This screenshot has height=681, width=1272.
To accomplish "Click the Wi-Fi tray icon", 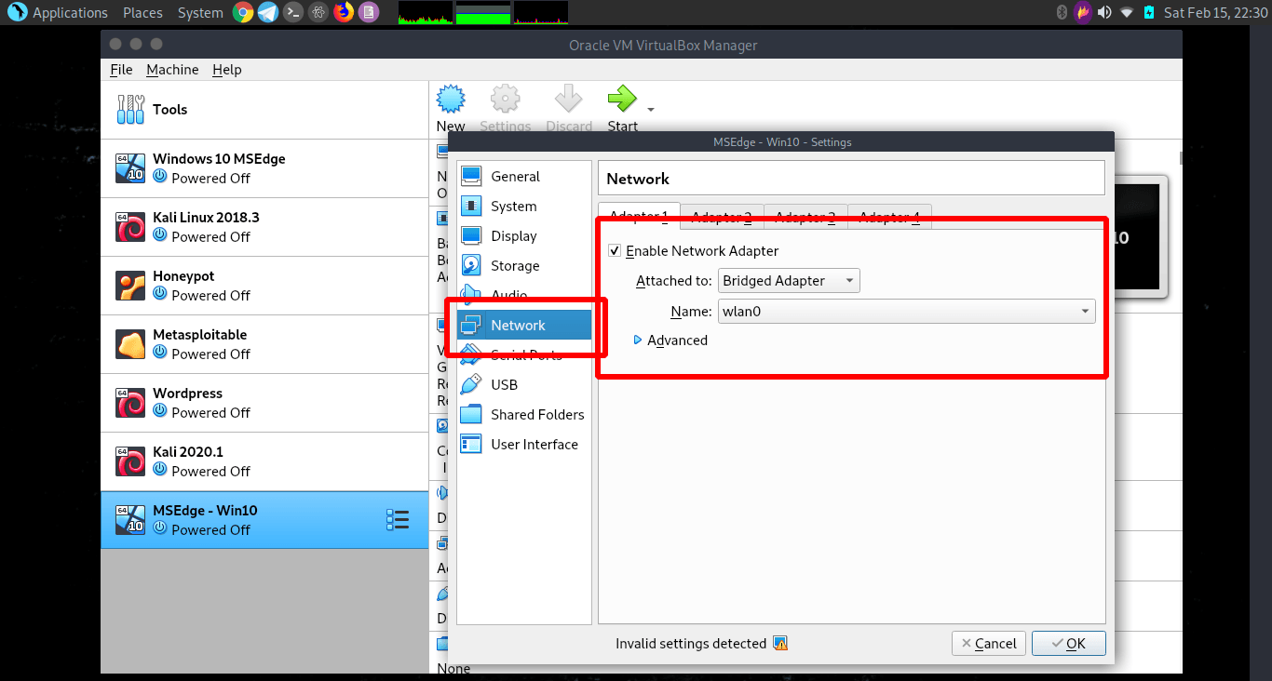I will (x=1127, y=12).
